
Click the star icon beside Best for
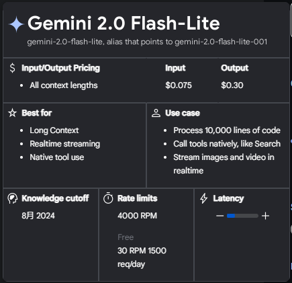tap(13, 113)
